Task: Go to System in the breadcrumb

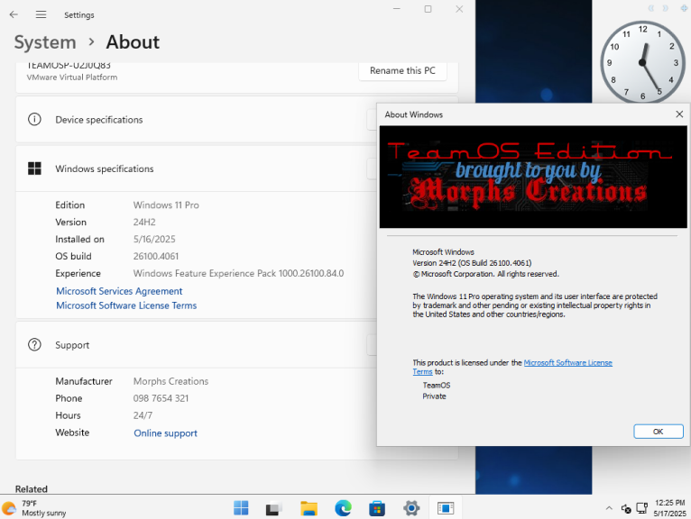Action: (45, 42)
